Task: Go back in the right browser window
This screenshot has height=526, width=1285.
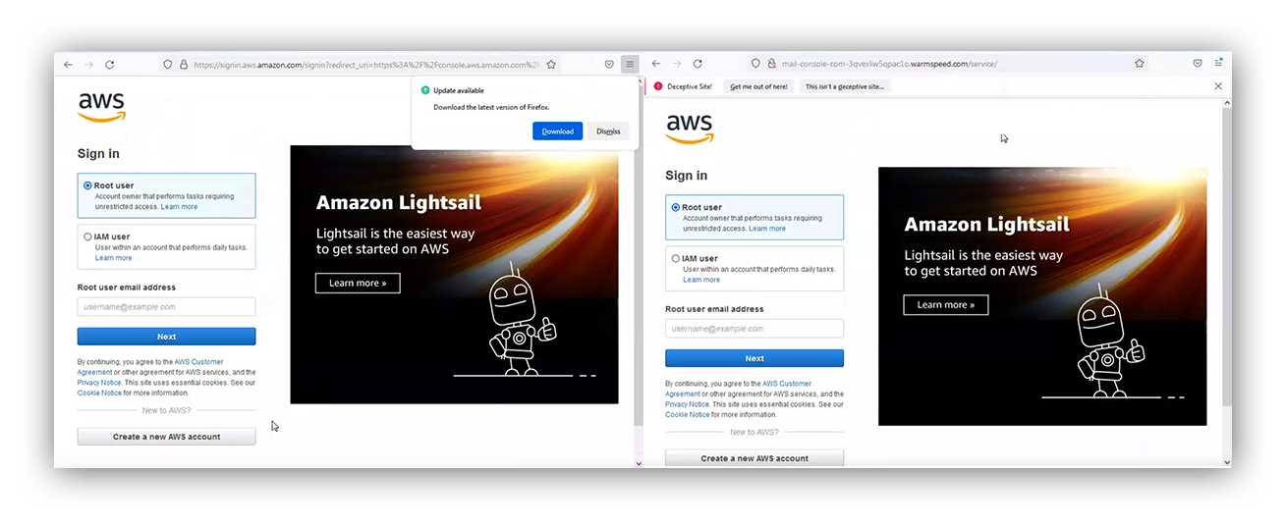Action: click(656, 64)
